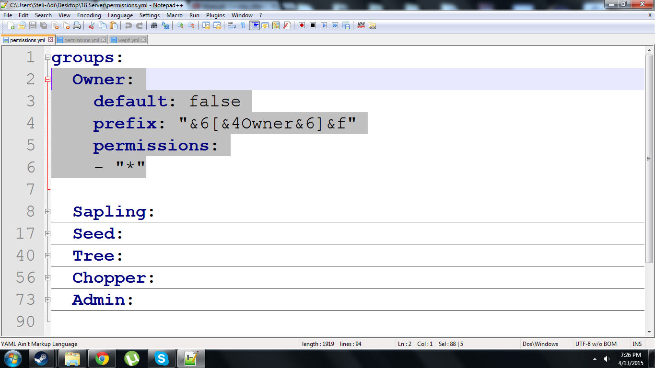Toggle the Indent guide toolbar button

(x=254, y=25)
